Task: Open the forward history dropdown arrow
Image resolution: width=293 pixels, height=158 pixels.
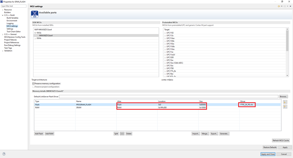Action: pyautogui.click(x=287, y=6)
